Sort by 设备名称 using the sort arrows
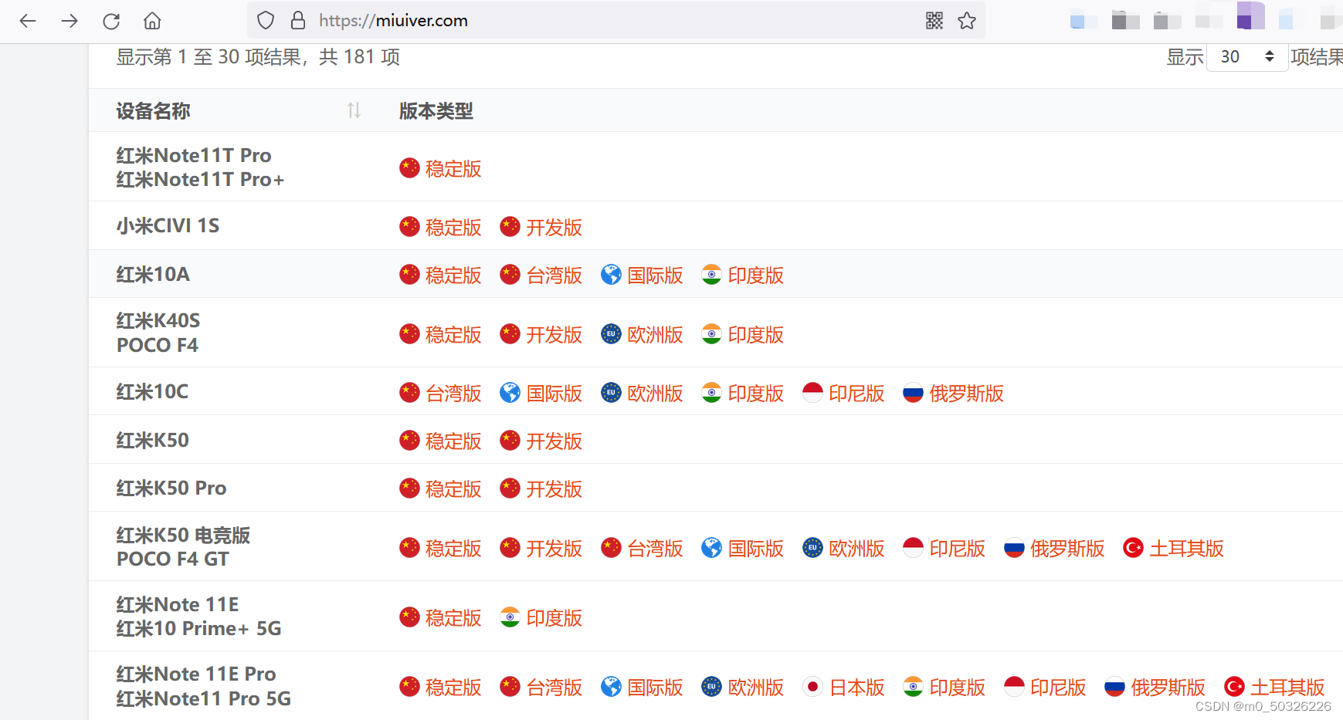Viewport: 1343px width, 720px height. (x=354, y=110)
